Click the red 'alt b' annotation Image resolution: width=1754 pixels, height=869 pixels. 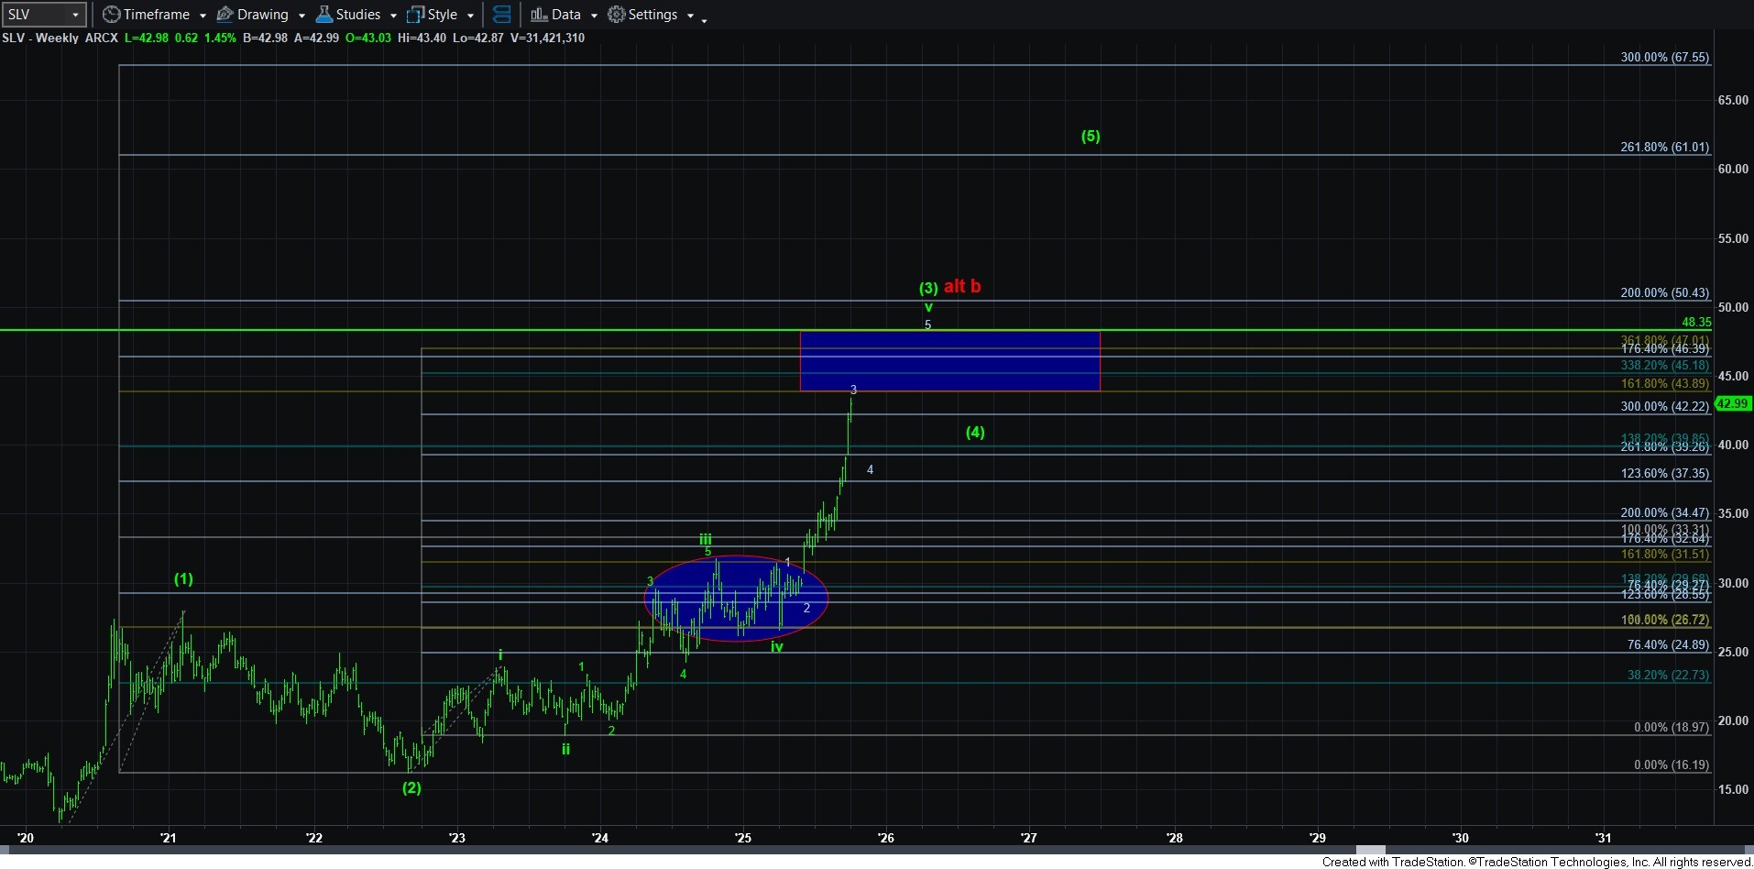click(x=962, y=286)
